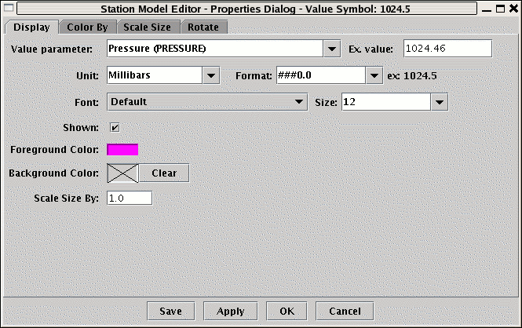This screenshot has width=522, height=328.
Task: Open the Unit dropdown showing Millibars
Action: tap(210, 75)
